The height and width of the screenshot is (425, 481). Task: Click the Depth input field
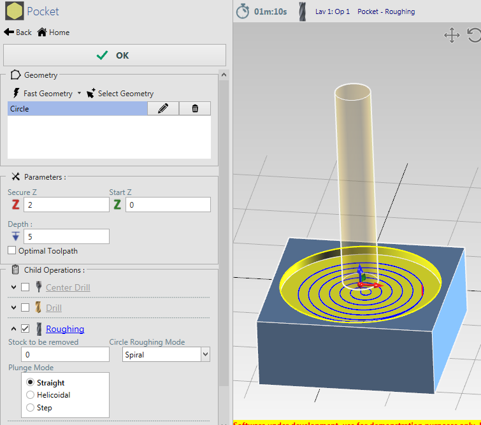coord(66,236)
